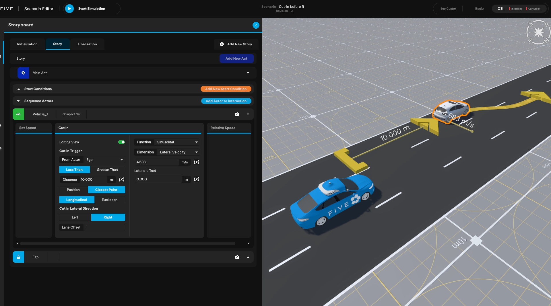Screen dimensions: 551x306
Task: Click the blue Ego actor icon
Action: coord(18,257)
